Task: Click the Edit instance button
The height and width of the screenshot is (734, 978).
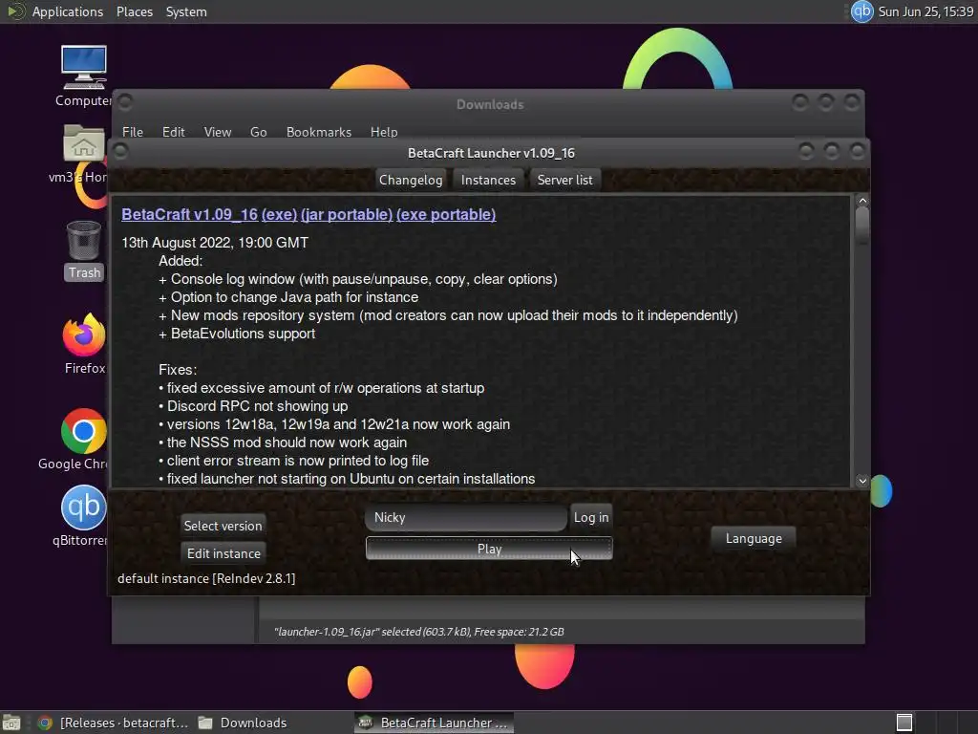Action: [x=223, y=553]
